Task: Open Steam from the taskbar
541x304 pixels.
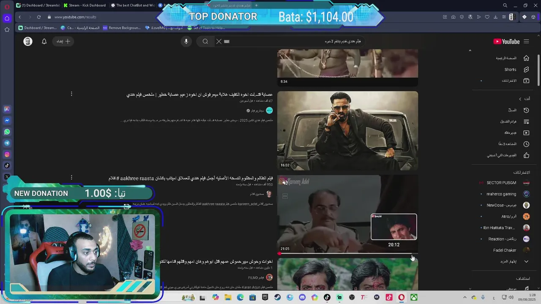Action: (x=277, y=298)
